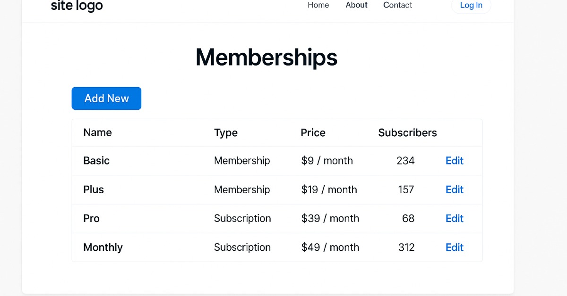The image size is (567, 296).
Task: Click the site logo
Action: pos(77,6)
